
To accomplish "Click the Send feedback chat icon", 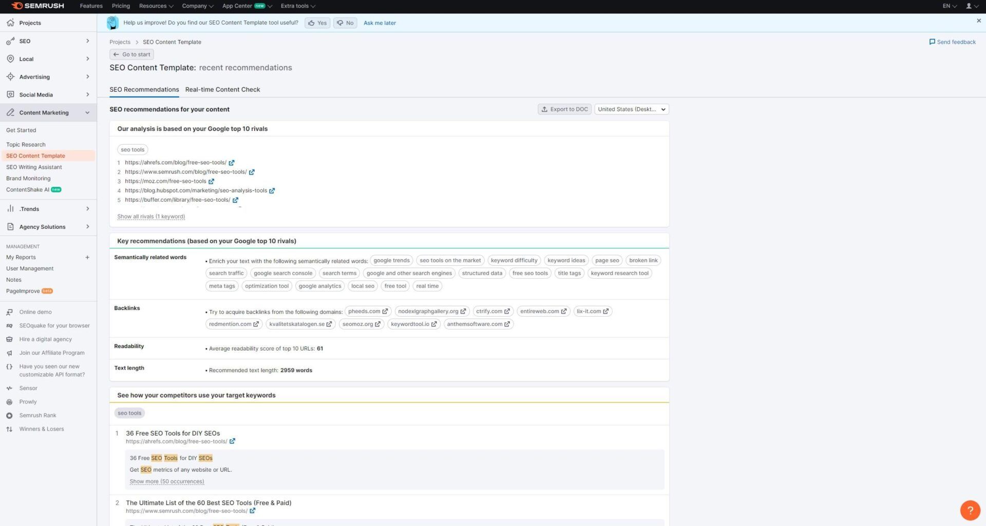I will [932, 42].
